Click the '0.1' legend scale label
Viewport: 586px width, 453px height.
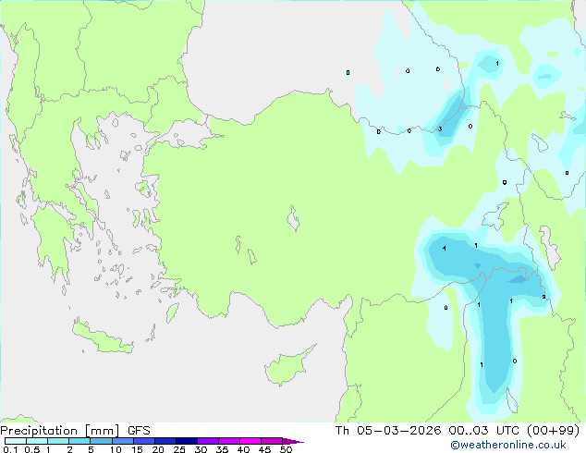(x=10, y=449)
